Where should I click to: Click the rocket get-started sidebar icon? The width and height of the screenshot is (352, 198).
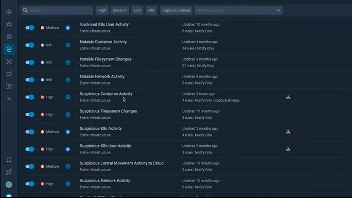pyautogui.click(x=9, y=172)
